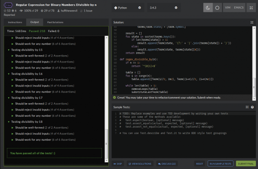
Task: Click the output panel scrollbar thumb
Action: click(107, 144)
